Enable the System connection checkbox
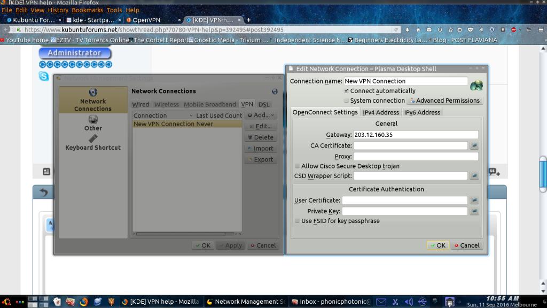This screenshot has width=547, height=308. click(346, 101)
